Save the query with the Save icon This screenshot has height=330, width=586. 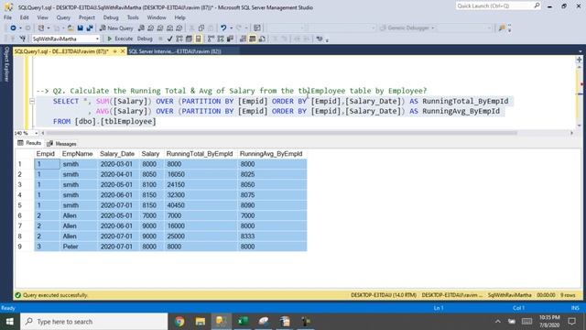pyautogui.click(x=80, y=28)
